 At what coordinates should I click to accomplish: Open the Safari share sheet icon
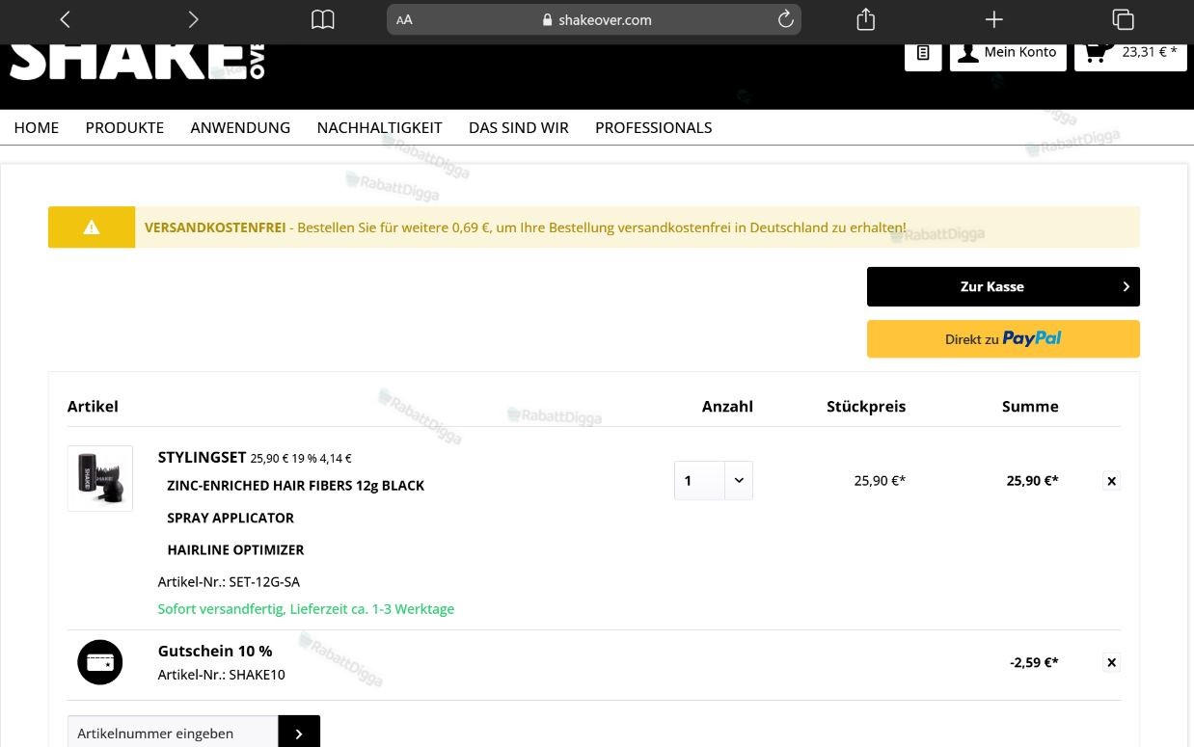(x=865, y=19)
